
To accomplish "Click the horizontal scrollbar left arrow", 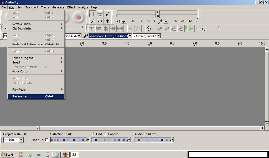I will (x=38, y=128).
